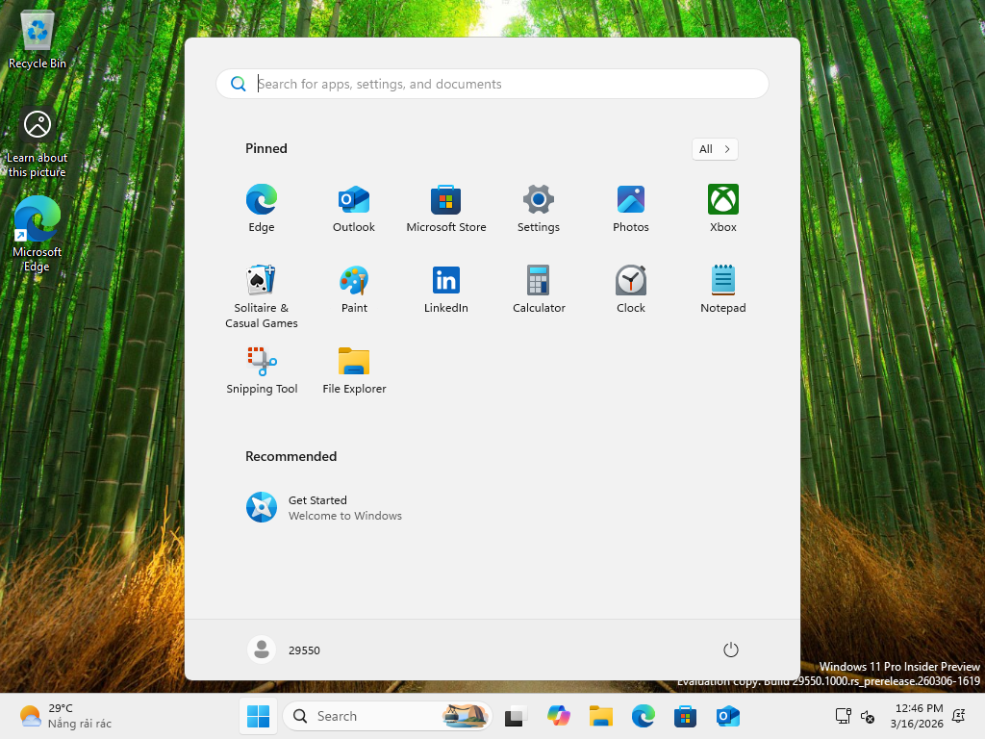Open Microsoft Store pinned app

446,209
